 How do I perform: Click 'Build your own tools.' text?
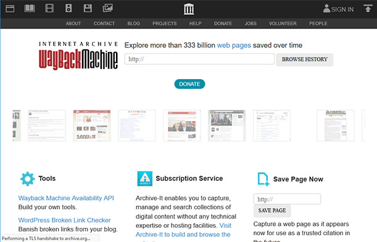pos(48,207)
